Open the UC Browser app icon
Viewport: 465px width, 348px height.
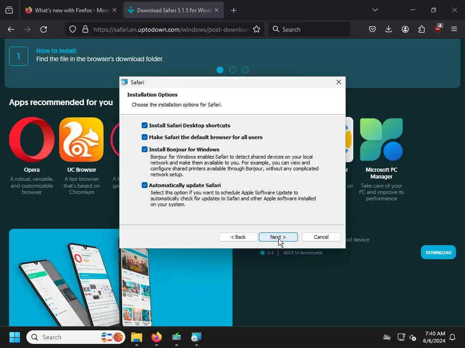point(82,140)
